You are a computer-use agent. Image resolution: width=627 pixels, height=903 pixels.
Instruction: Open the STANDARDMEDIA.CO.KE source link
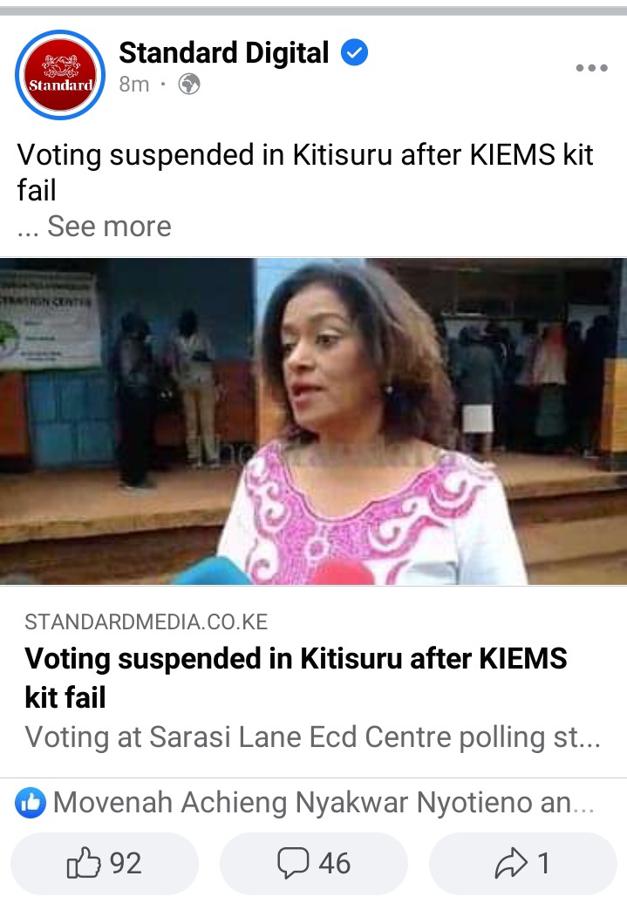(x=147, y=622)
